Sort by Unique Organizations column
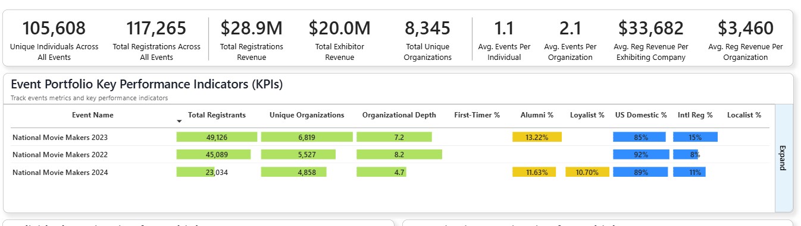The width and height of the screenshot is (801, 226). pos(306,115)
